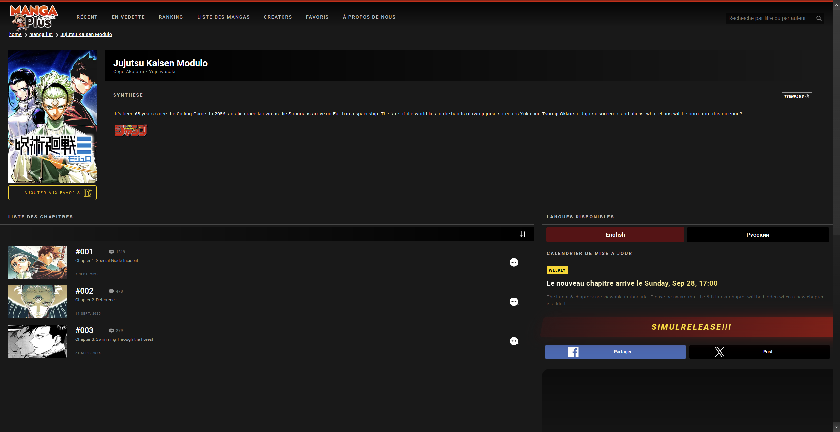Viewport: 840px width, 432px height.
Task: Click the Weekly Shonen Jump logo
Action: (x=131, y=130)
